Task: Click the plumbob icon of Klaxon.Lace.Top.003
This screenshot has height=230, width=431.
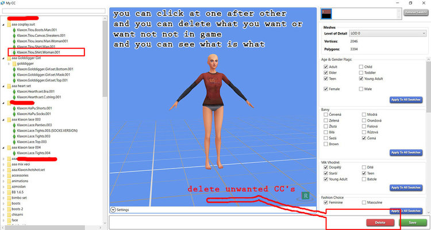Action: coord(14,142)
